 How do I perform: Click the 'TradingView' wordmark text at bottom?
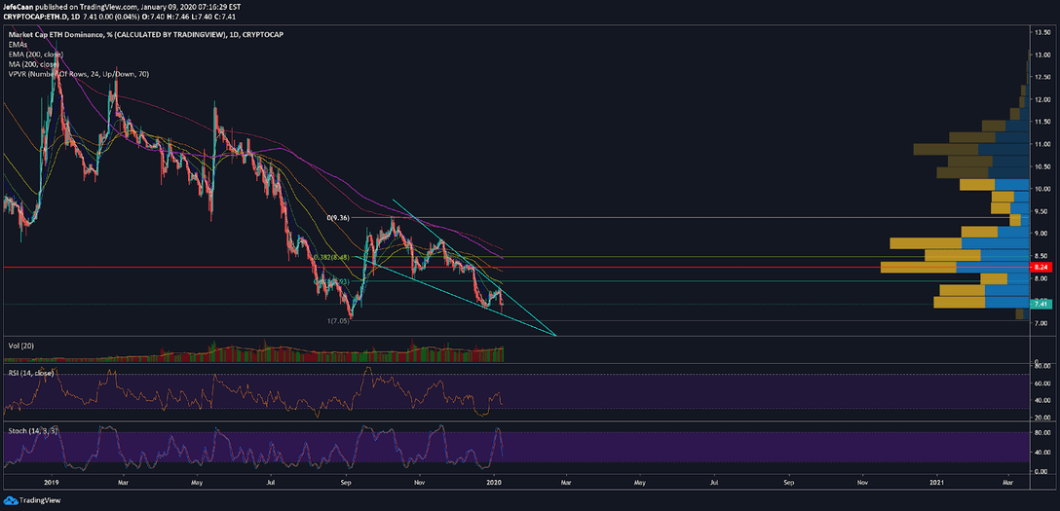click(38, 501)
